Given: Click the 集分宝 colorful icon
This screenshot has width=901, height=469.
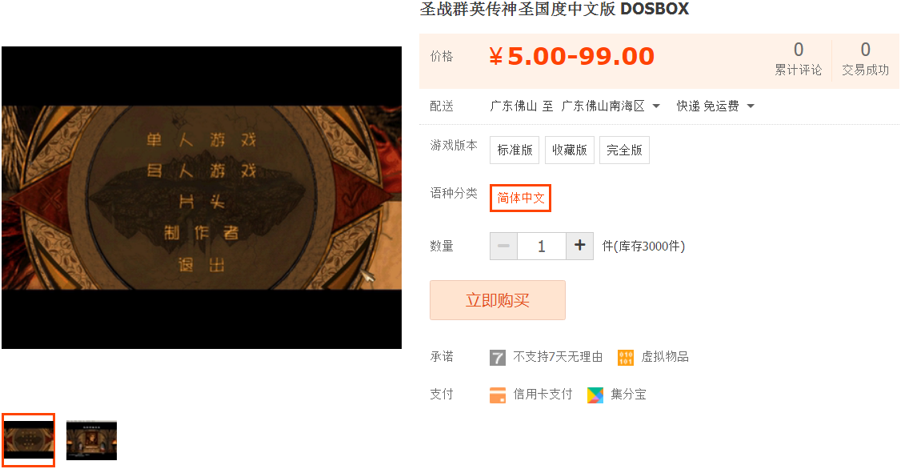Looking at the screenshot, I should pyautogui.click(x=595, y=395).
